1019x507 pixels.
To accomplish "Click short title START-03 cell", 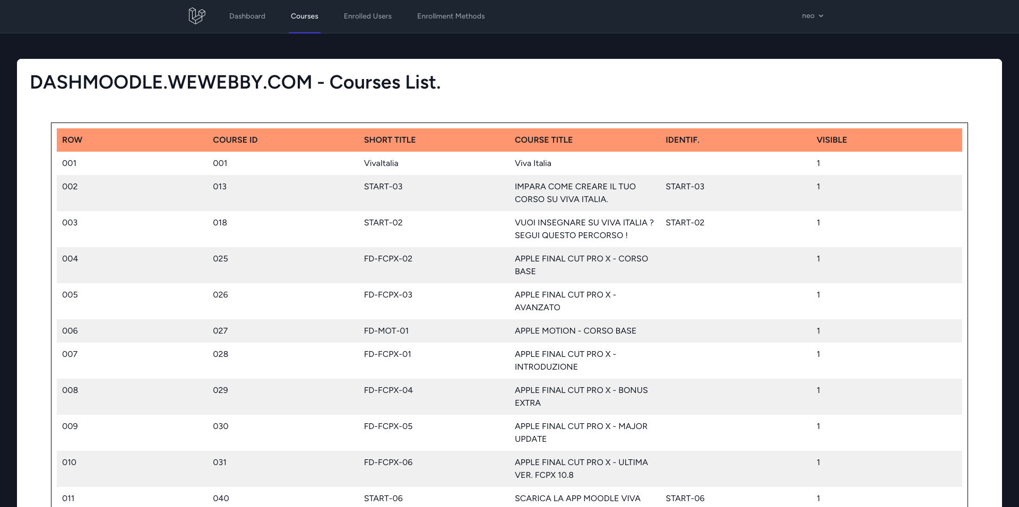I will click(383, 187).
